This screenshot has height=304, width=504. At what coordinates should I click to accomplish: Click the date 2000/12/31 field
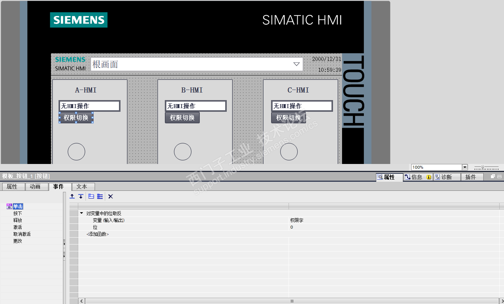click(326, 59)
